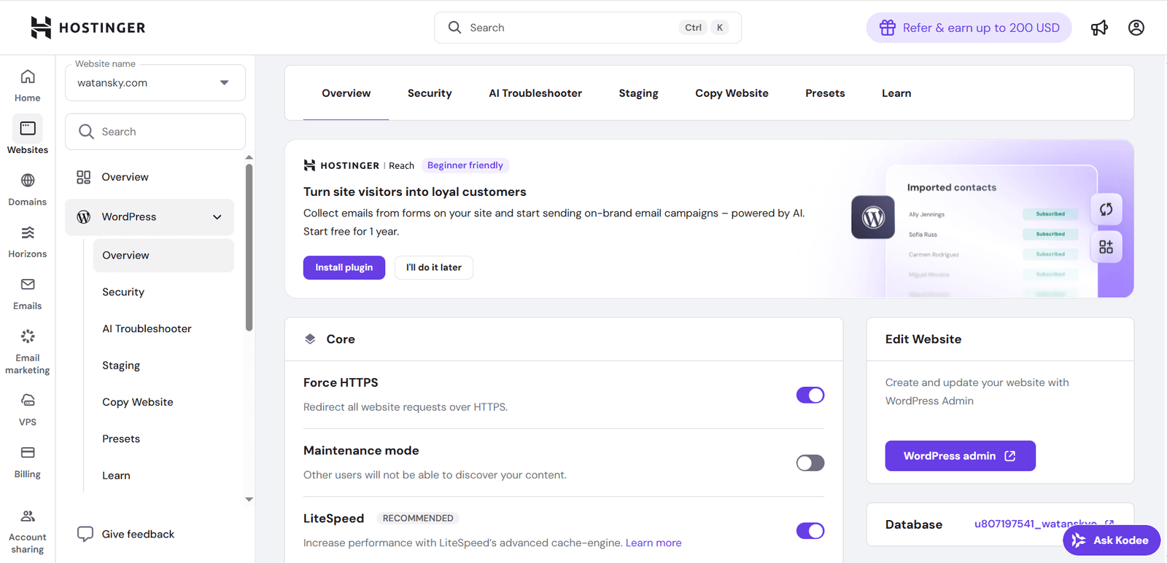1167x563 pixels.
Task: Select Overview under WordPress submenu
Action: [x=163, y=256]
